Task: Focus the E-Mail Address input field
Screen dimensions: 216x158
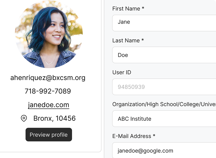Action: pyautogui.click(x=164, y=150)
